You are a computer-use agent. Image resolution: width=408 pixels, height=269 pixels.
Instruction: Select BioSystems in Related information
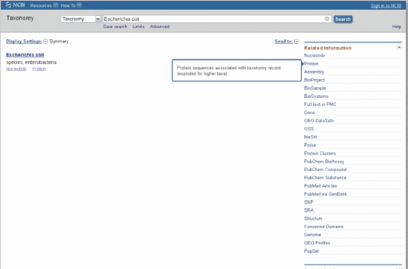[316, 96]
